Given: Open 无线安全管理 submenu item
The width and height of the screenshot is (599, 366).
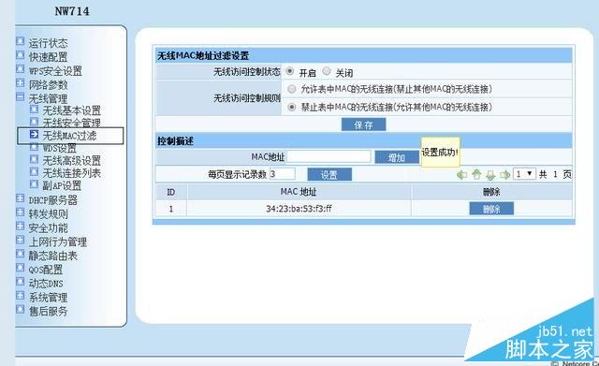Looking at the screenshot, I should (71, 123).
